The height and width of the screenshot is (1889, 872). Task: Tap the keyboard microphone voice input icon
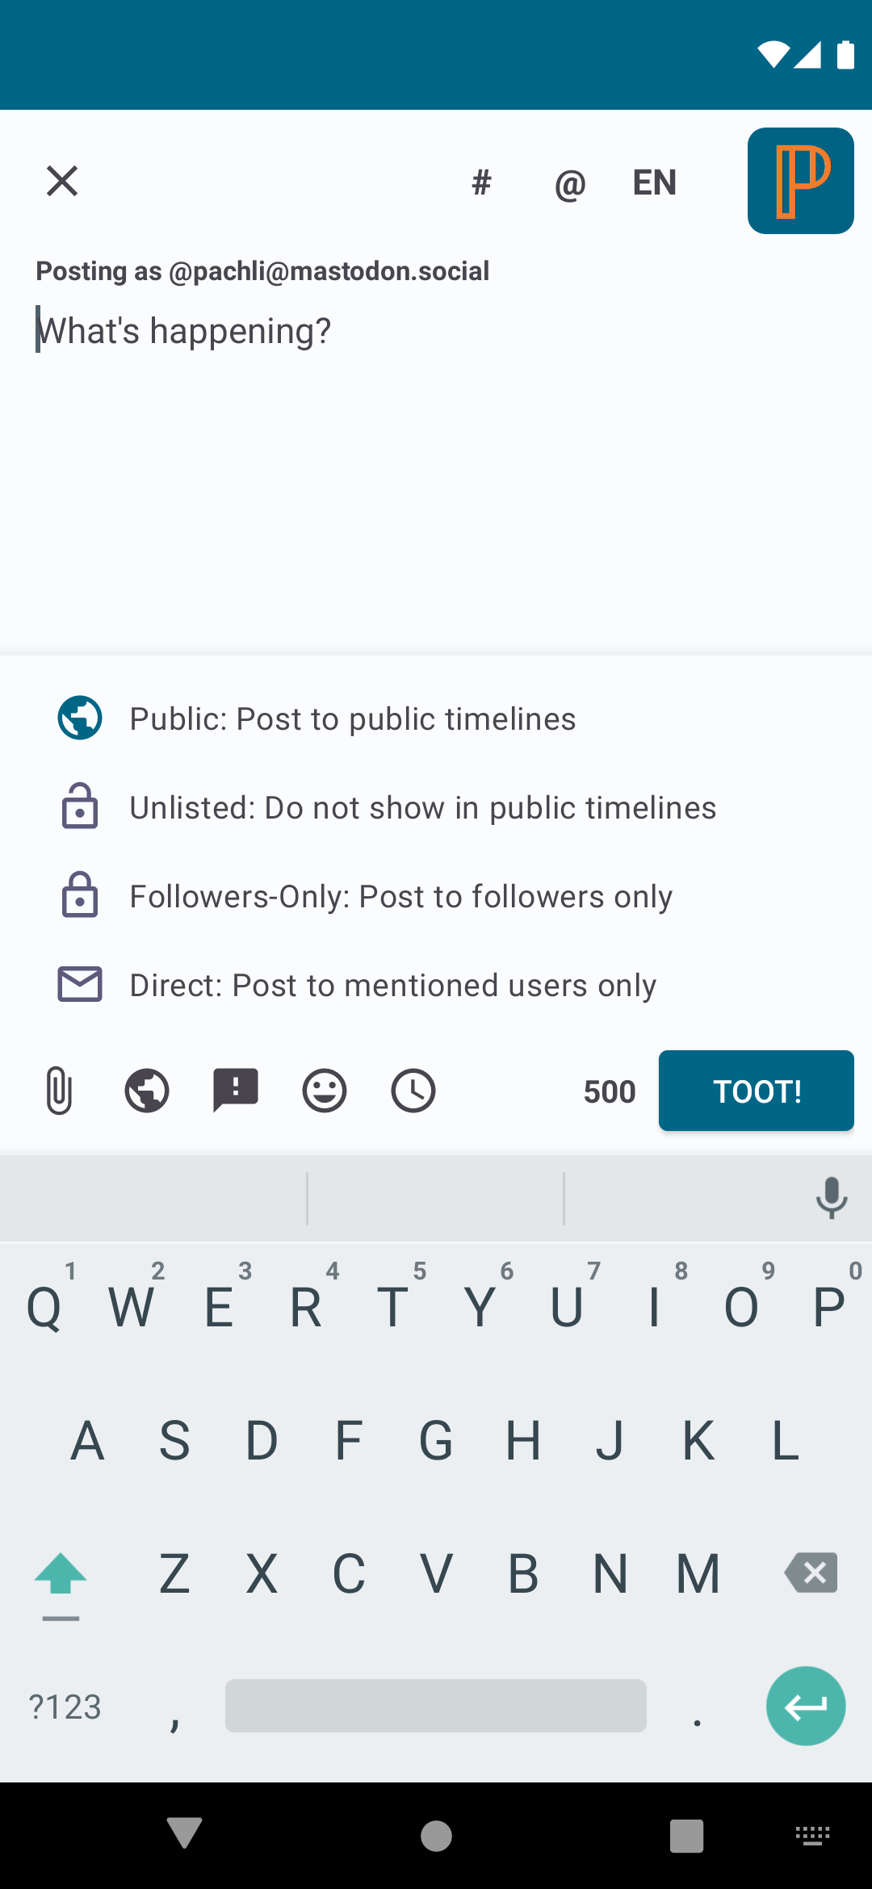[831, 1197]
